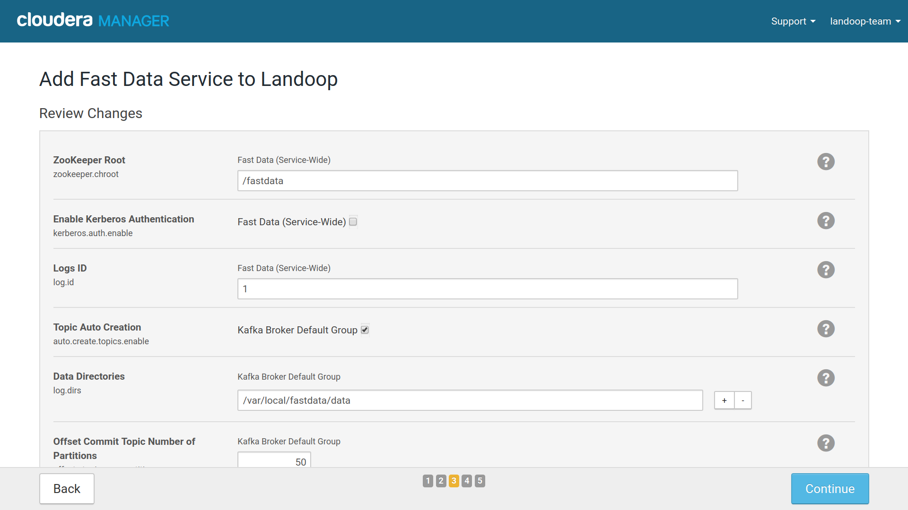
Task: Select current wizard step 3
Action: [454, 481]
